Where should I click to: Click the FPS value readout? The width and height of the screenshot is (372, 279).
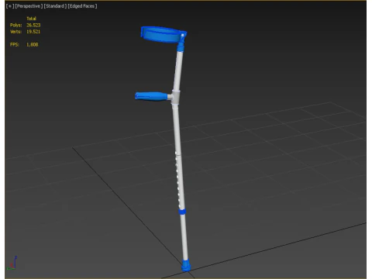(33, 44)
